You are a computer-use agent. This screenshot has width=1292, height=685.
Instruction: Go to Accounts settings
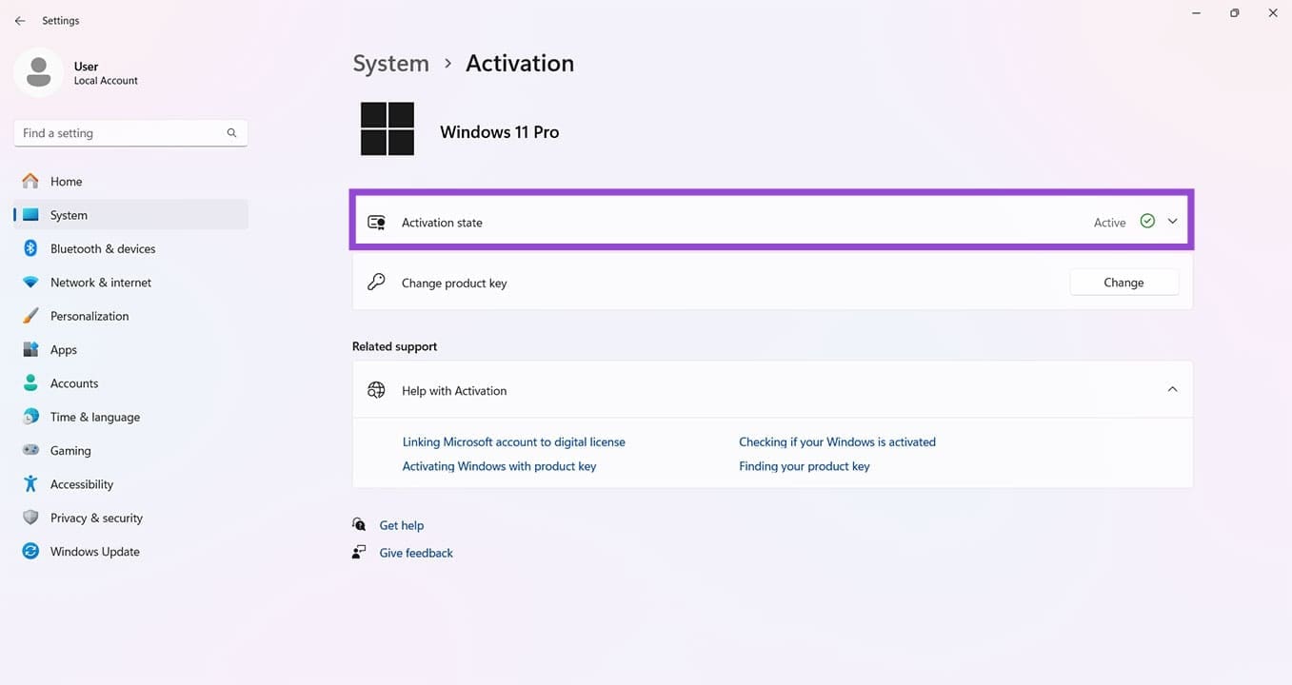130,383
